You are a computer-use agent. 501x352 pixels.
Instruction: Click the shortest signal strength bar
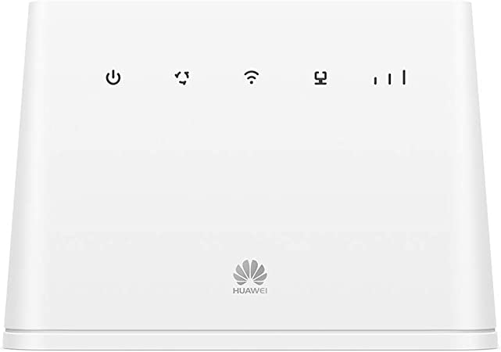pos(376,81)
